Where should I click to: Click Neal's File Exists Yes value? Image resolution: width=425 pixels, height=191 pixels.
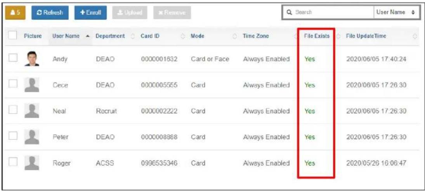tap(310, 111)
